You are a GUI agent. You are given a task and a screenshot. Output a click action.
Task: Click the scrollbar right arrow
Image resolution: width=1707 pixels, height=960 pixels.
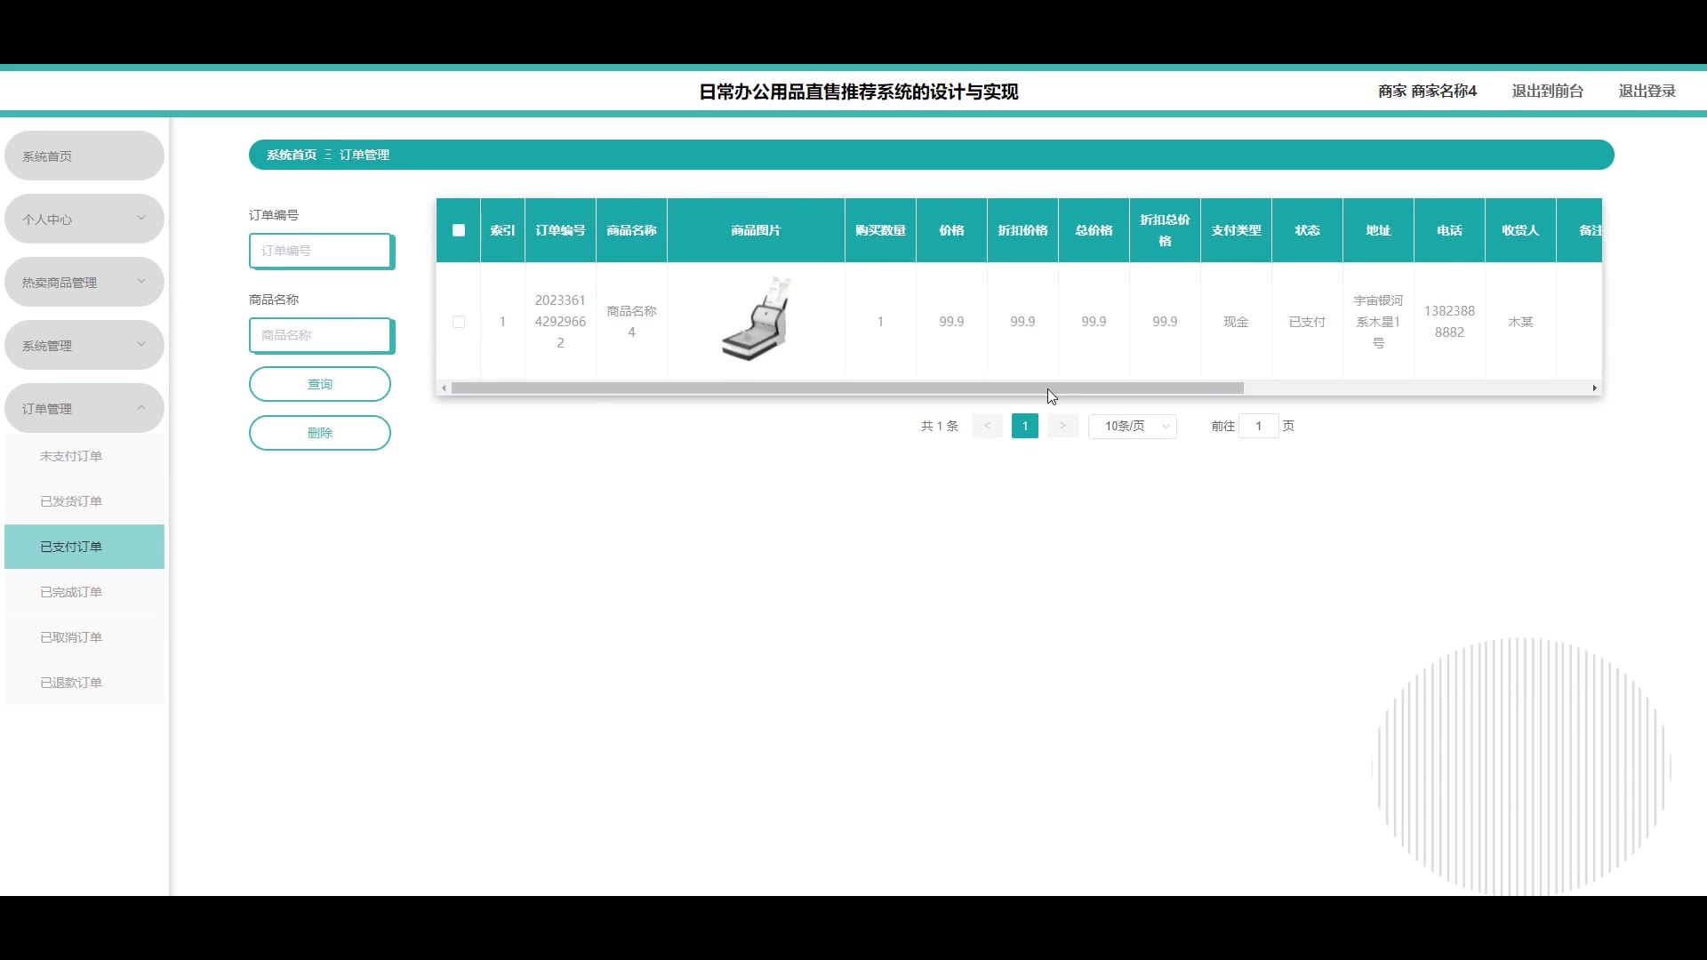(x=1594, y=388)
